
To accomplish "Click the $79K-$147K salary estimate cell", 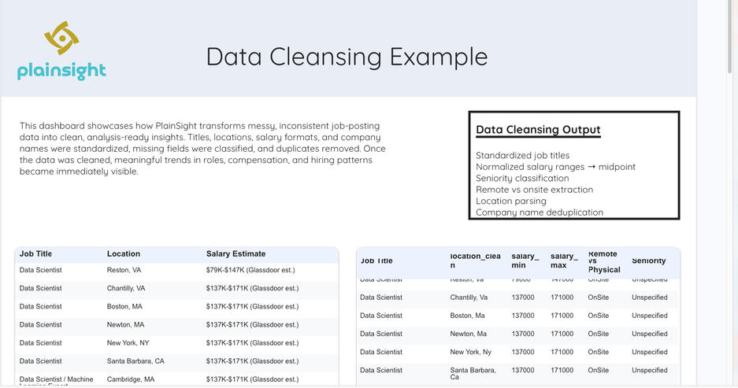I will [x=250, y=271].
